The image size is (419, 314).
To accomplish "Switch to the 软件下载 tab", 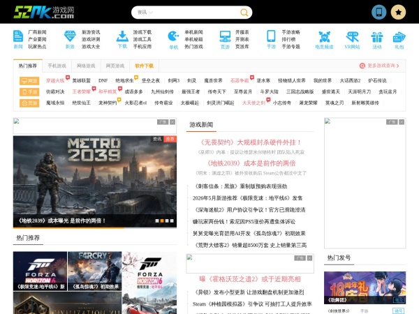I will pos(145,66).
